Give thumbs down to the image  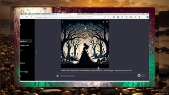pyautogui.click(x=107, y=22)
